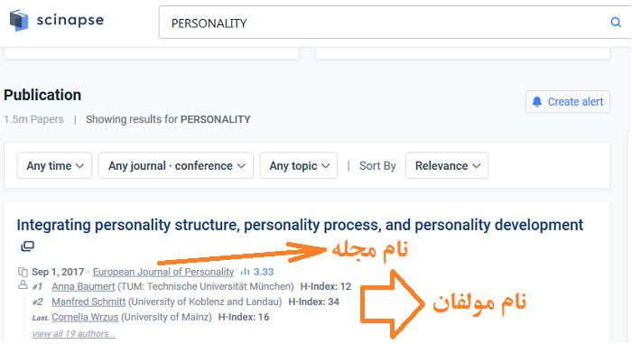Open the author Anna Baumert profile
The height and width of the screenshot is (344, 632).
(83, 287)
